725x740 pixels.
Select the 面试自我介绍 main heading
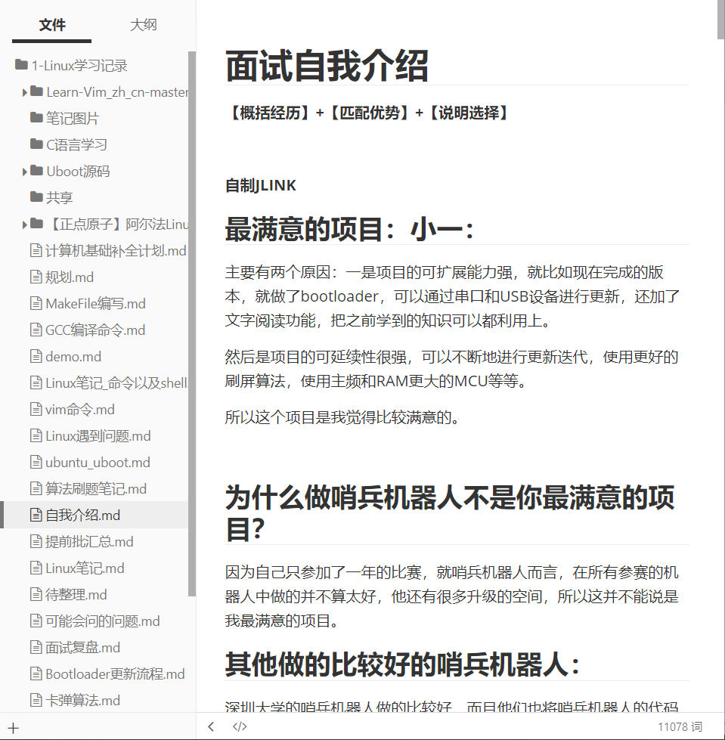click(x=327, y=66)
